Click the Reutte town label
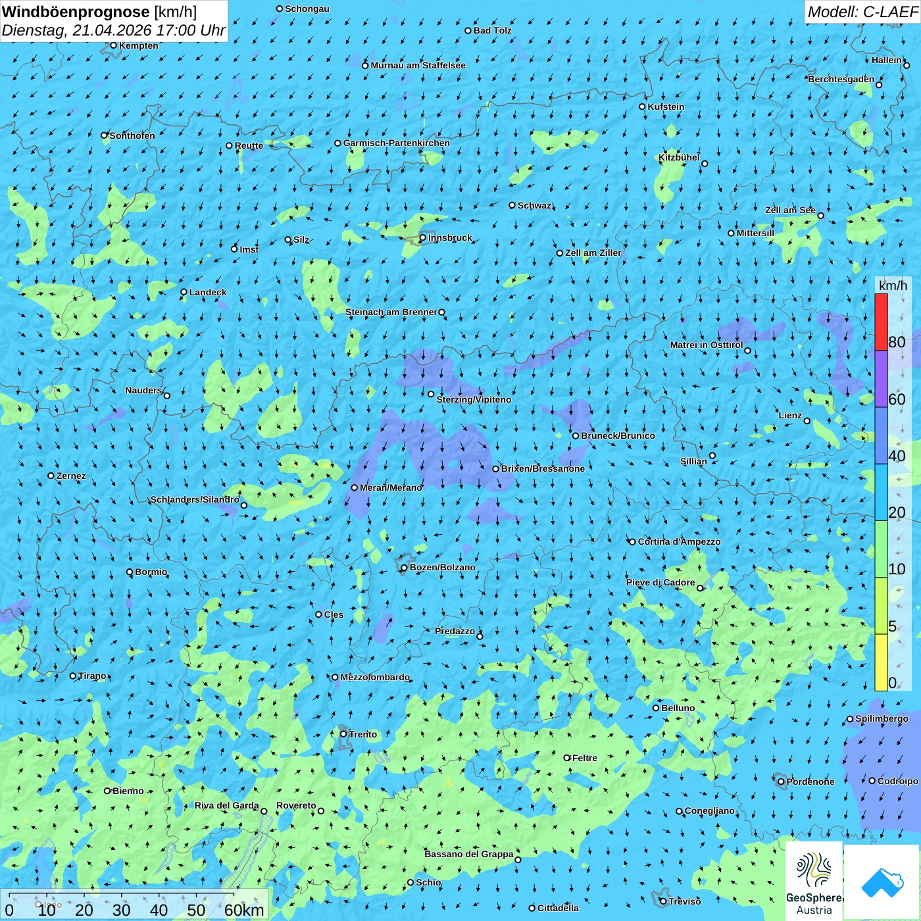921x921 pixels. tap(249, 145)
